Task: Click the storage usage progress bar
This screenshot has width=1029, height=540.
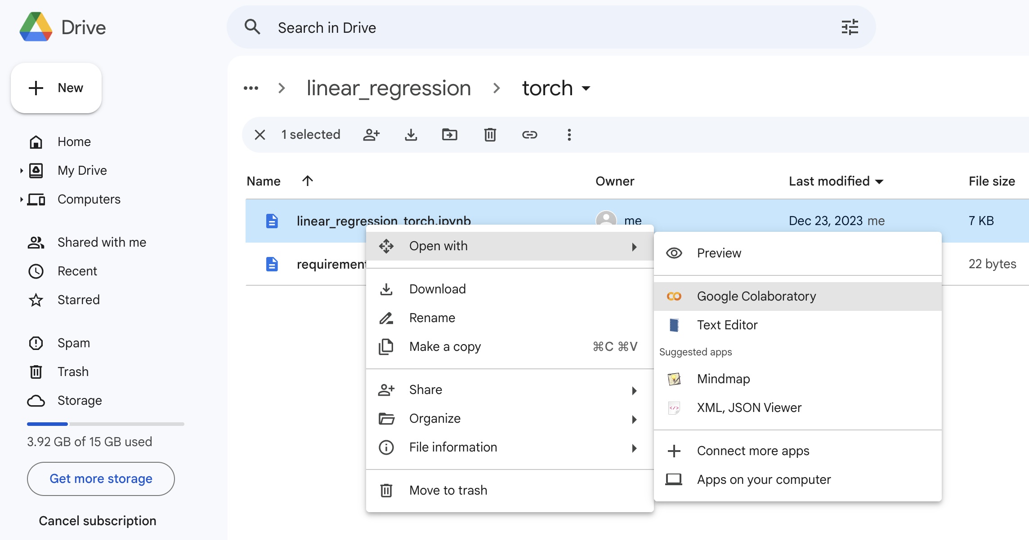Action: [x=105, y=424]
